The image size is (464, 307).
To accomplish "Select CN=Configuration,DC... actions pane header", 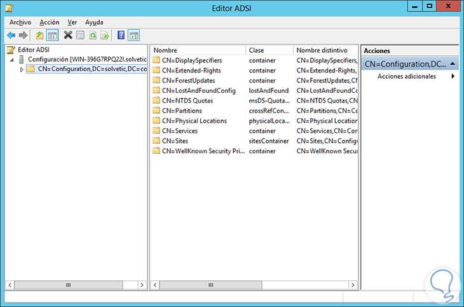I will pyautogui.click(x=409, y=64).
